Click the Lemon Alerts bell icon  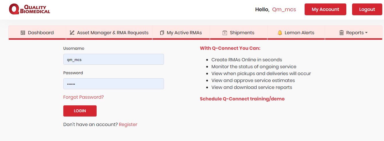[280, 33]
